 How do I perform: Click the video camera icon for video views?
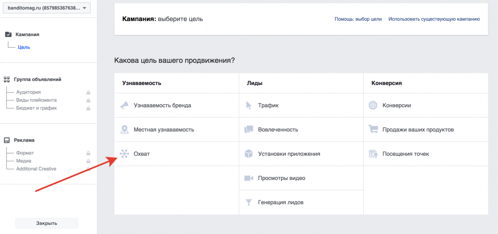(249, 178)
